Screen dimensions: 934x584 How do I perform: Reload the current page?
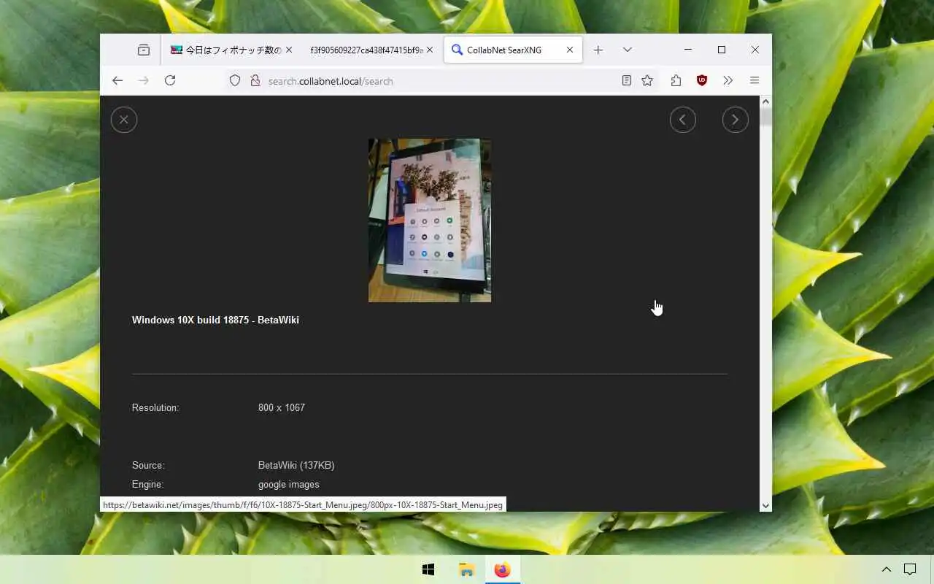(x=170, y=81)
